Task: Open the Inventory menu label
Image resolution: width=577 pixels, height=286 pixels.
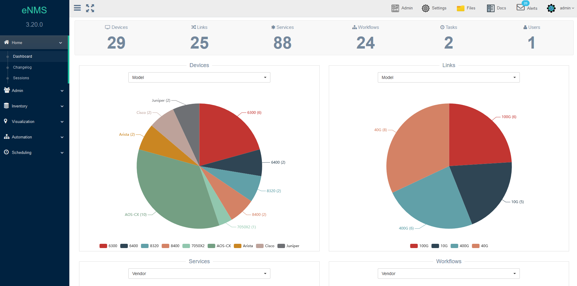Action: (19, 106)
